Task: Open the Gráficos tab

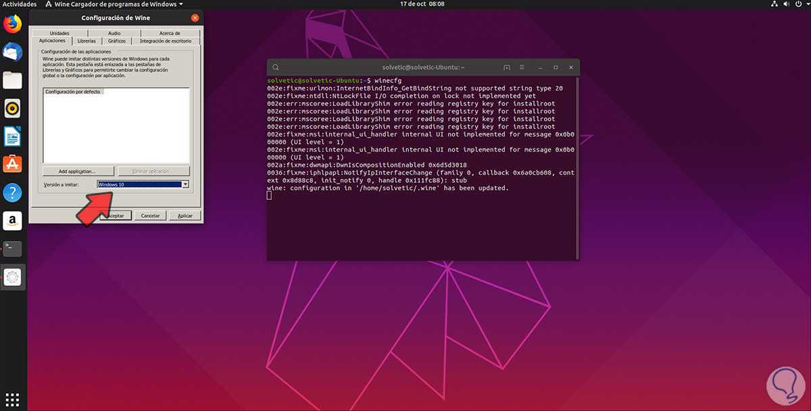Action: pos(116,41)
